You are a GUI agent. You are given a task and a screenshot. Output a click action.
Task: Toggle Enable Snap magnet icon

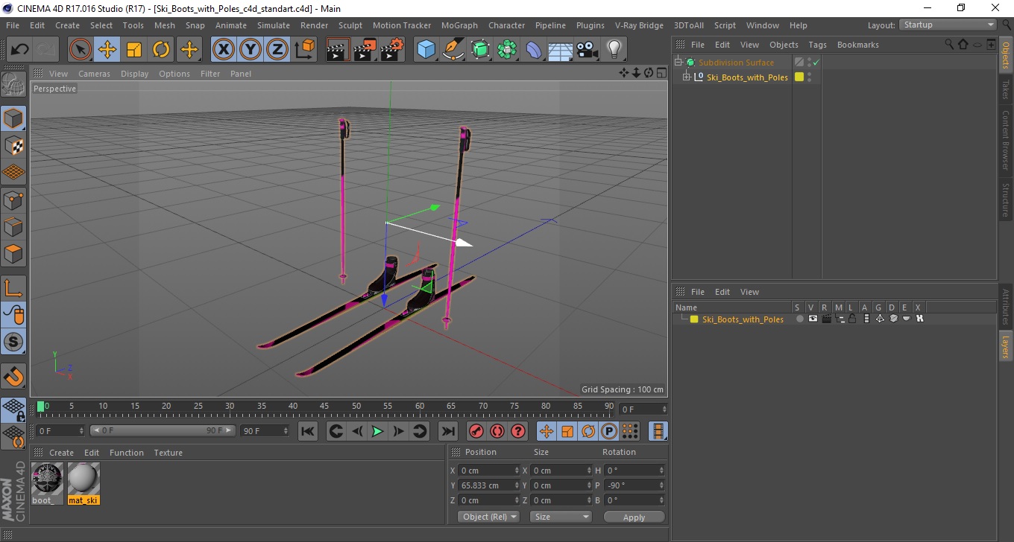click(13, 376)
